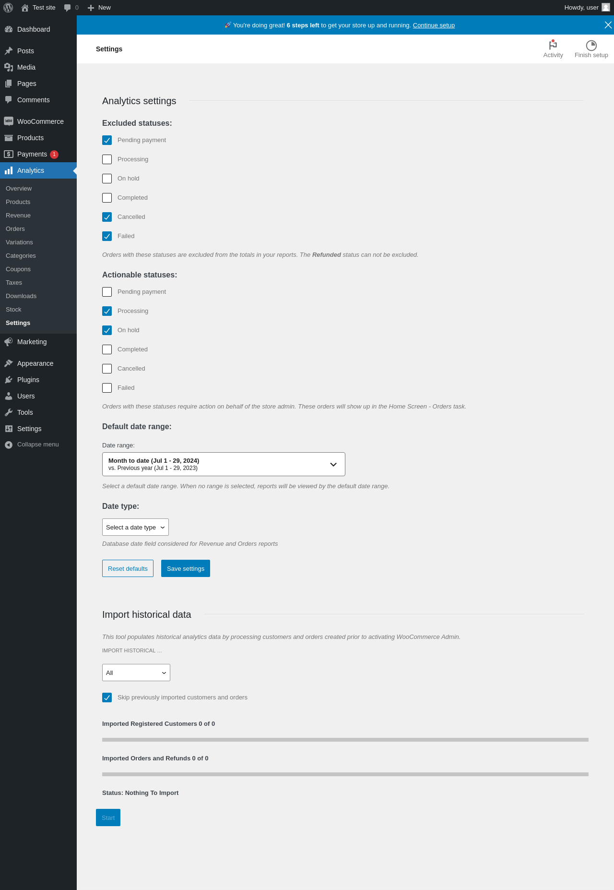Open Categories in Analytics submenu
This screenshot has width=614, height=890.
click(x=21, y=256)
